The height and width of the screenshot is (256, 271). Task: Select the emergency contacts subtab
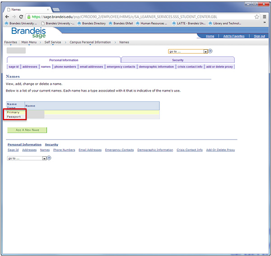[x=121, y=67]
